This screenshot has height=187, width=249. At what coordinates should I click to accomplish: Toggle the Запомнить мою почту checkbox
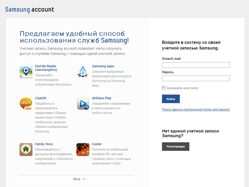pyautogui.click(x=164, y=88)
